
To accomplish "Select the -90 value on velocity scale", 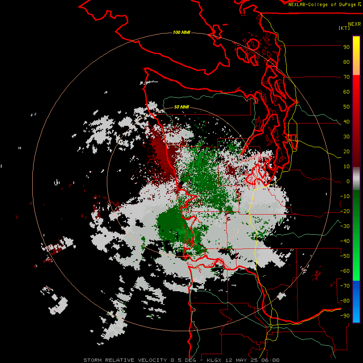I will coord(345,316).
